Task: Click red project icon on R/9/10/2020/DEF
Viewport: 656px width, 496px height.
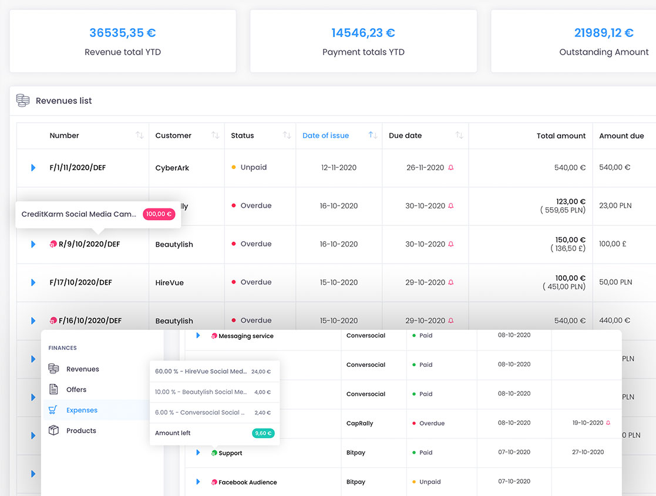Action: click(x=53, y=244)
